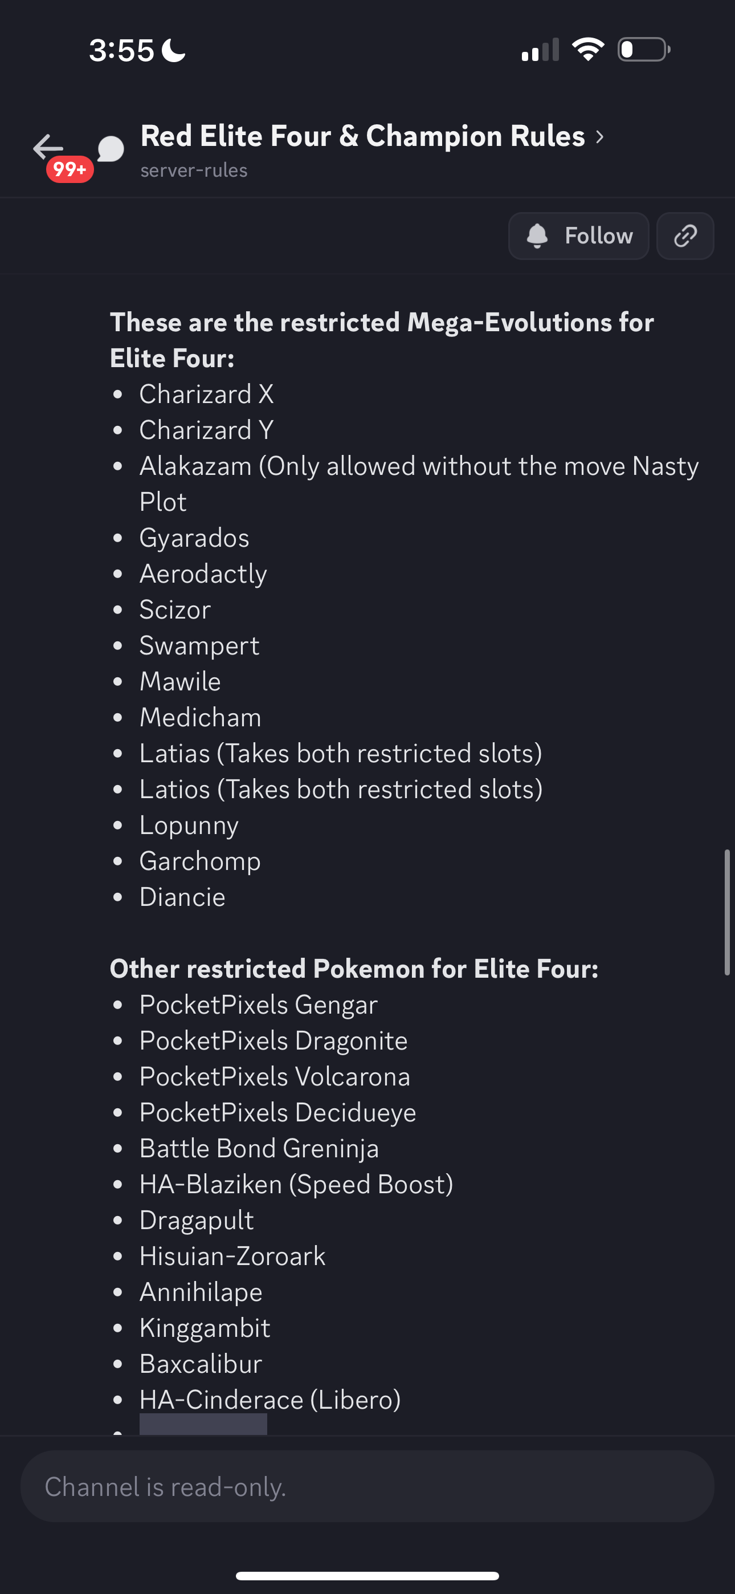Open the server-rules channel link
Viewport: 735px width, 1594px height.
[x=194, y=170]
